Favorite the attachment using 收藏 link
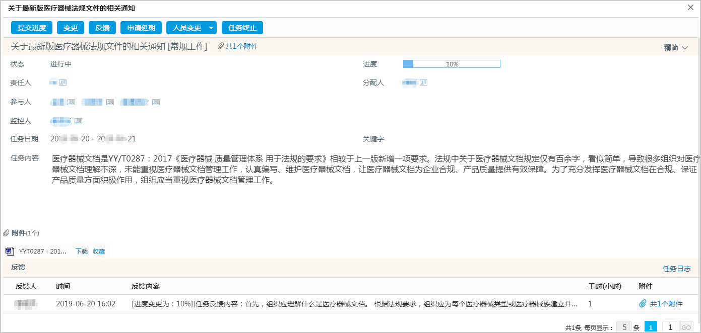The width and height of the screenshot is (701, 333). coord(99,251)
